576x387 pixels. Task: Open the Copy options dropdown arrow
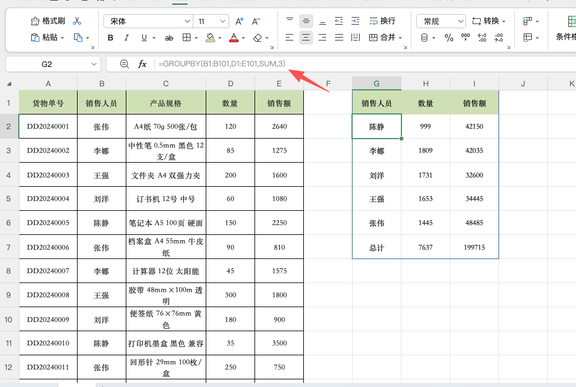click(88, 38)
